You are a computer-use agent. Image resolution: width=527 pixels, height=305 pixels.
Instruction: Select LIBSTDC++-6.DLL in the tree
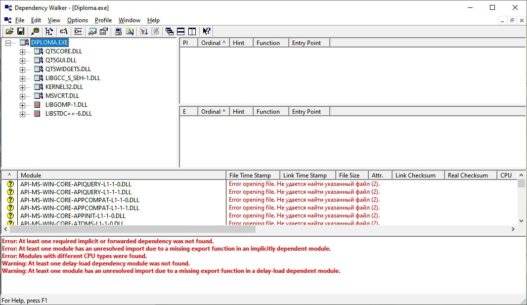tap(69, 114)
